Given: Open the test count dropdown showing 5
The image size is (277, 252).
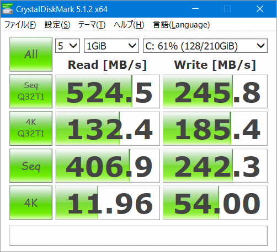Looking at the screenshot, I should pos(67,46).
